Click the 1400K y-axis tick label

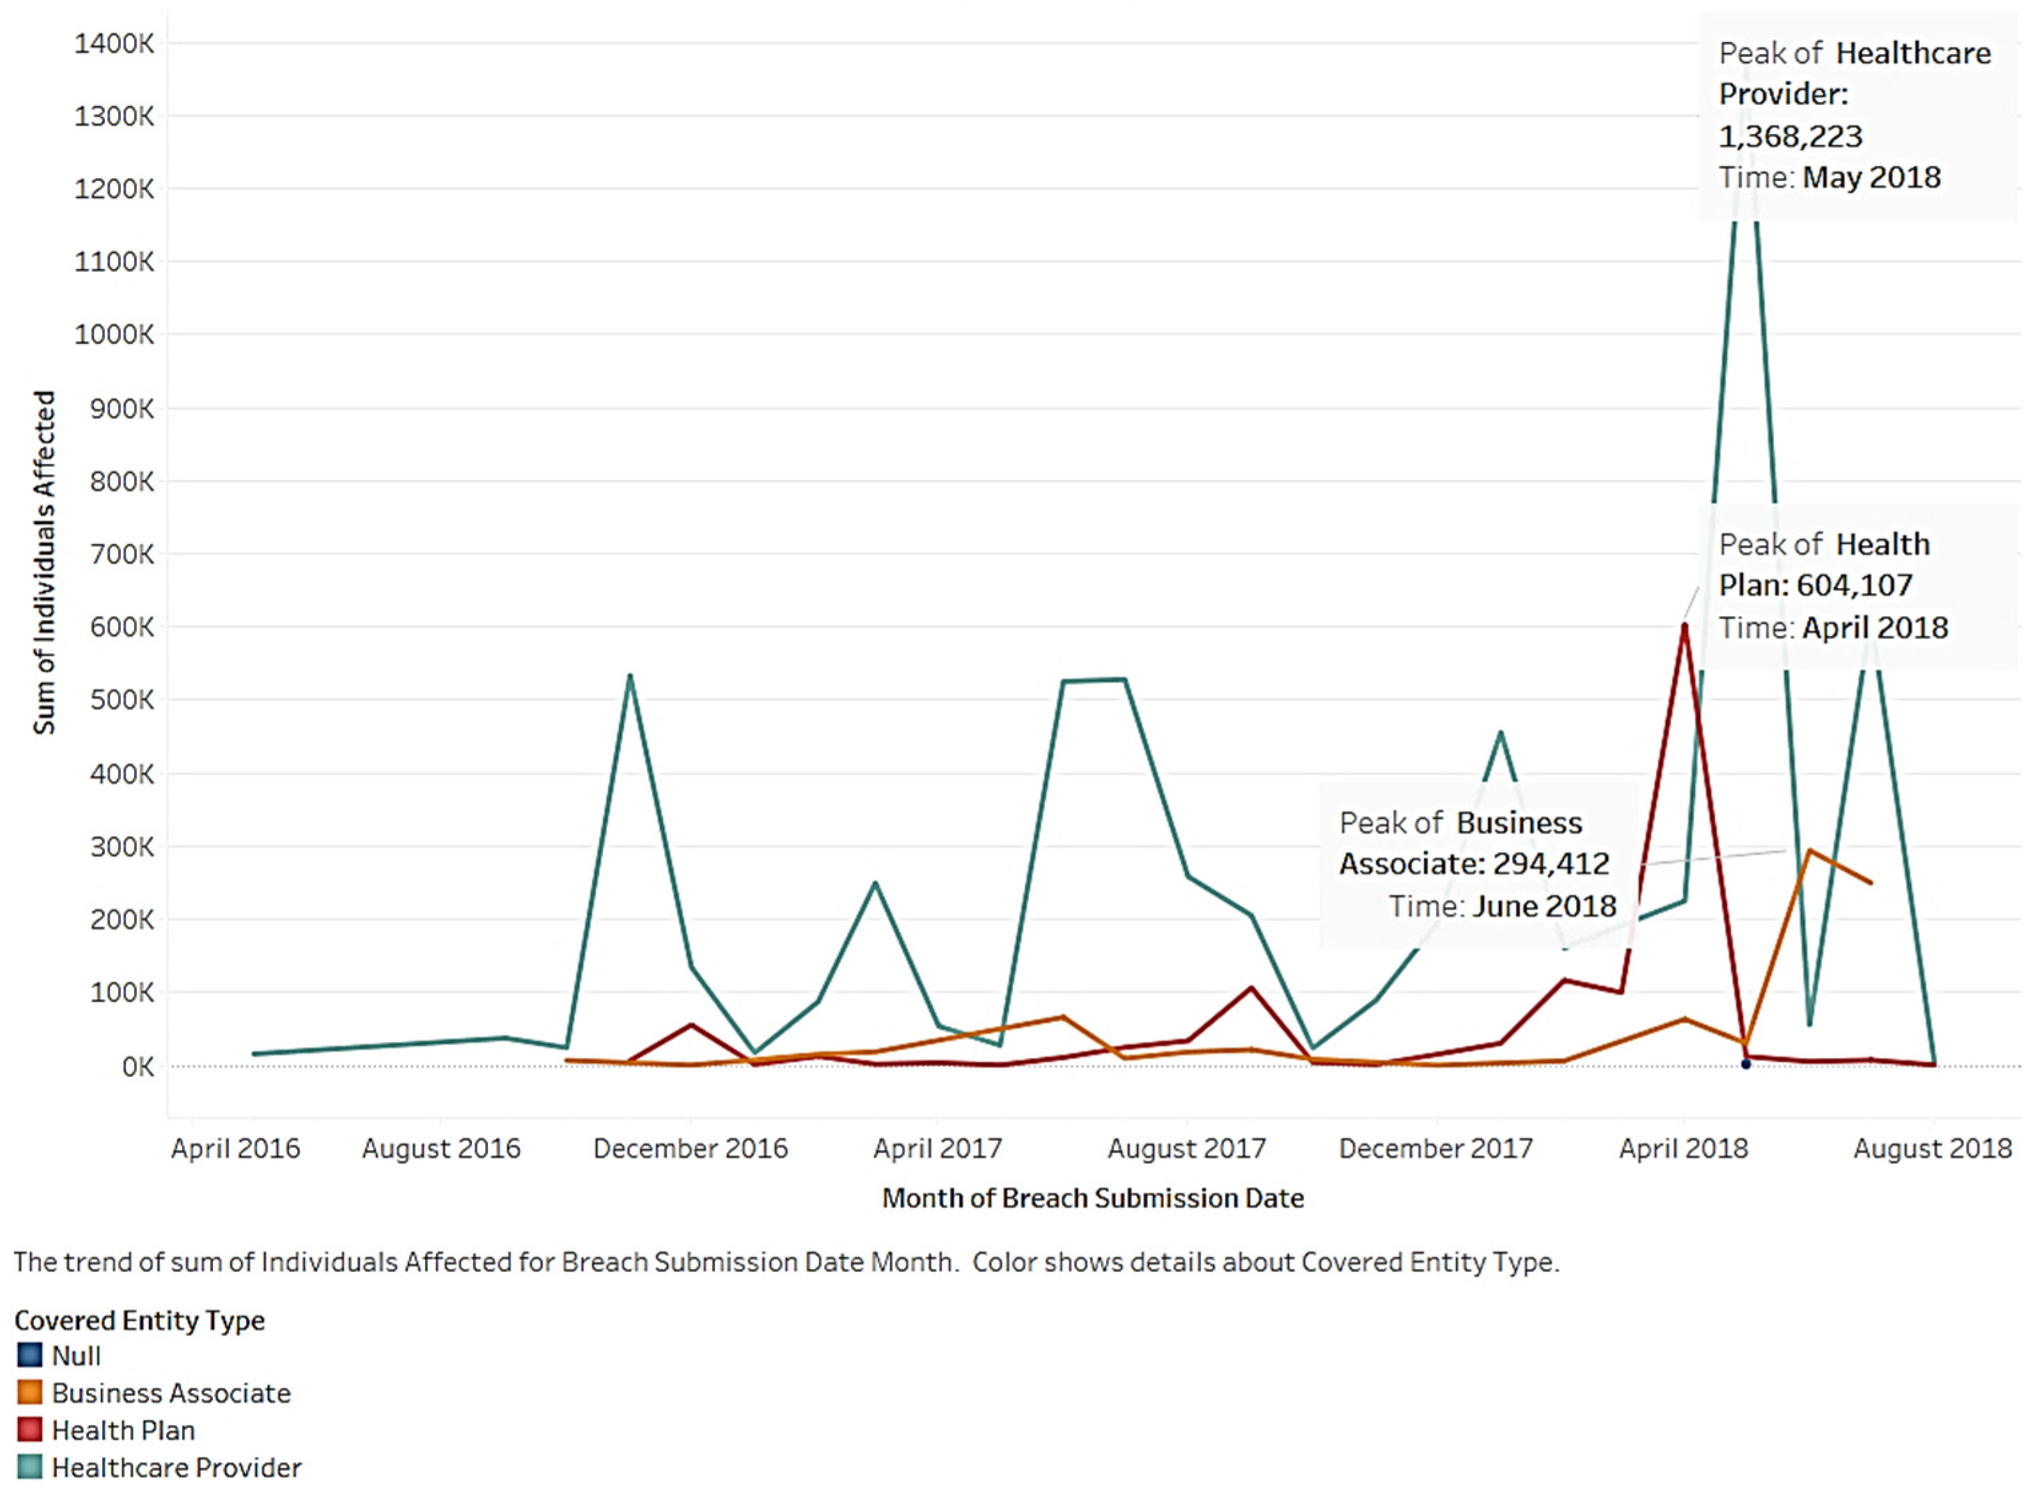point(114,43)
